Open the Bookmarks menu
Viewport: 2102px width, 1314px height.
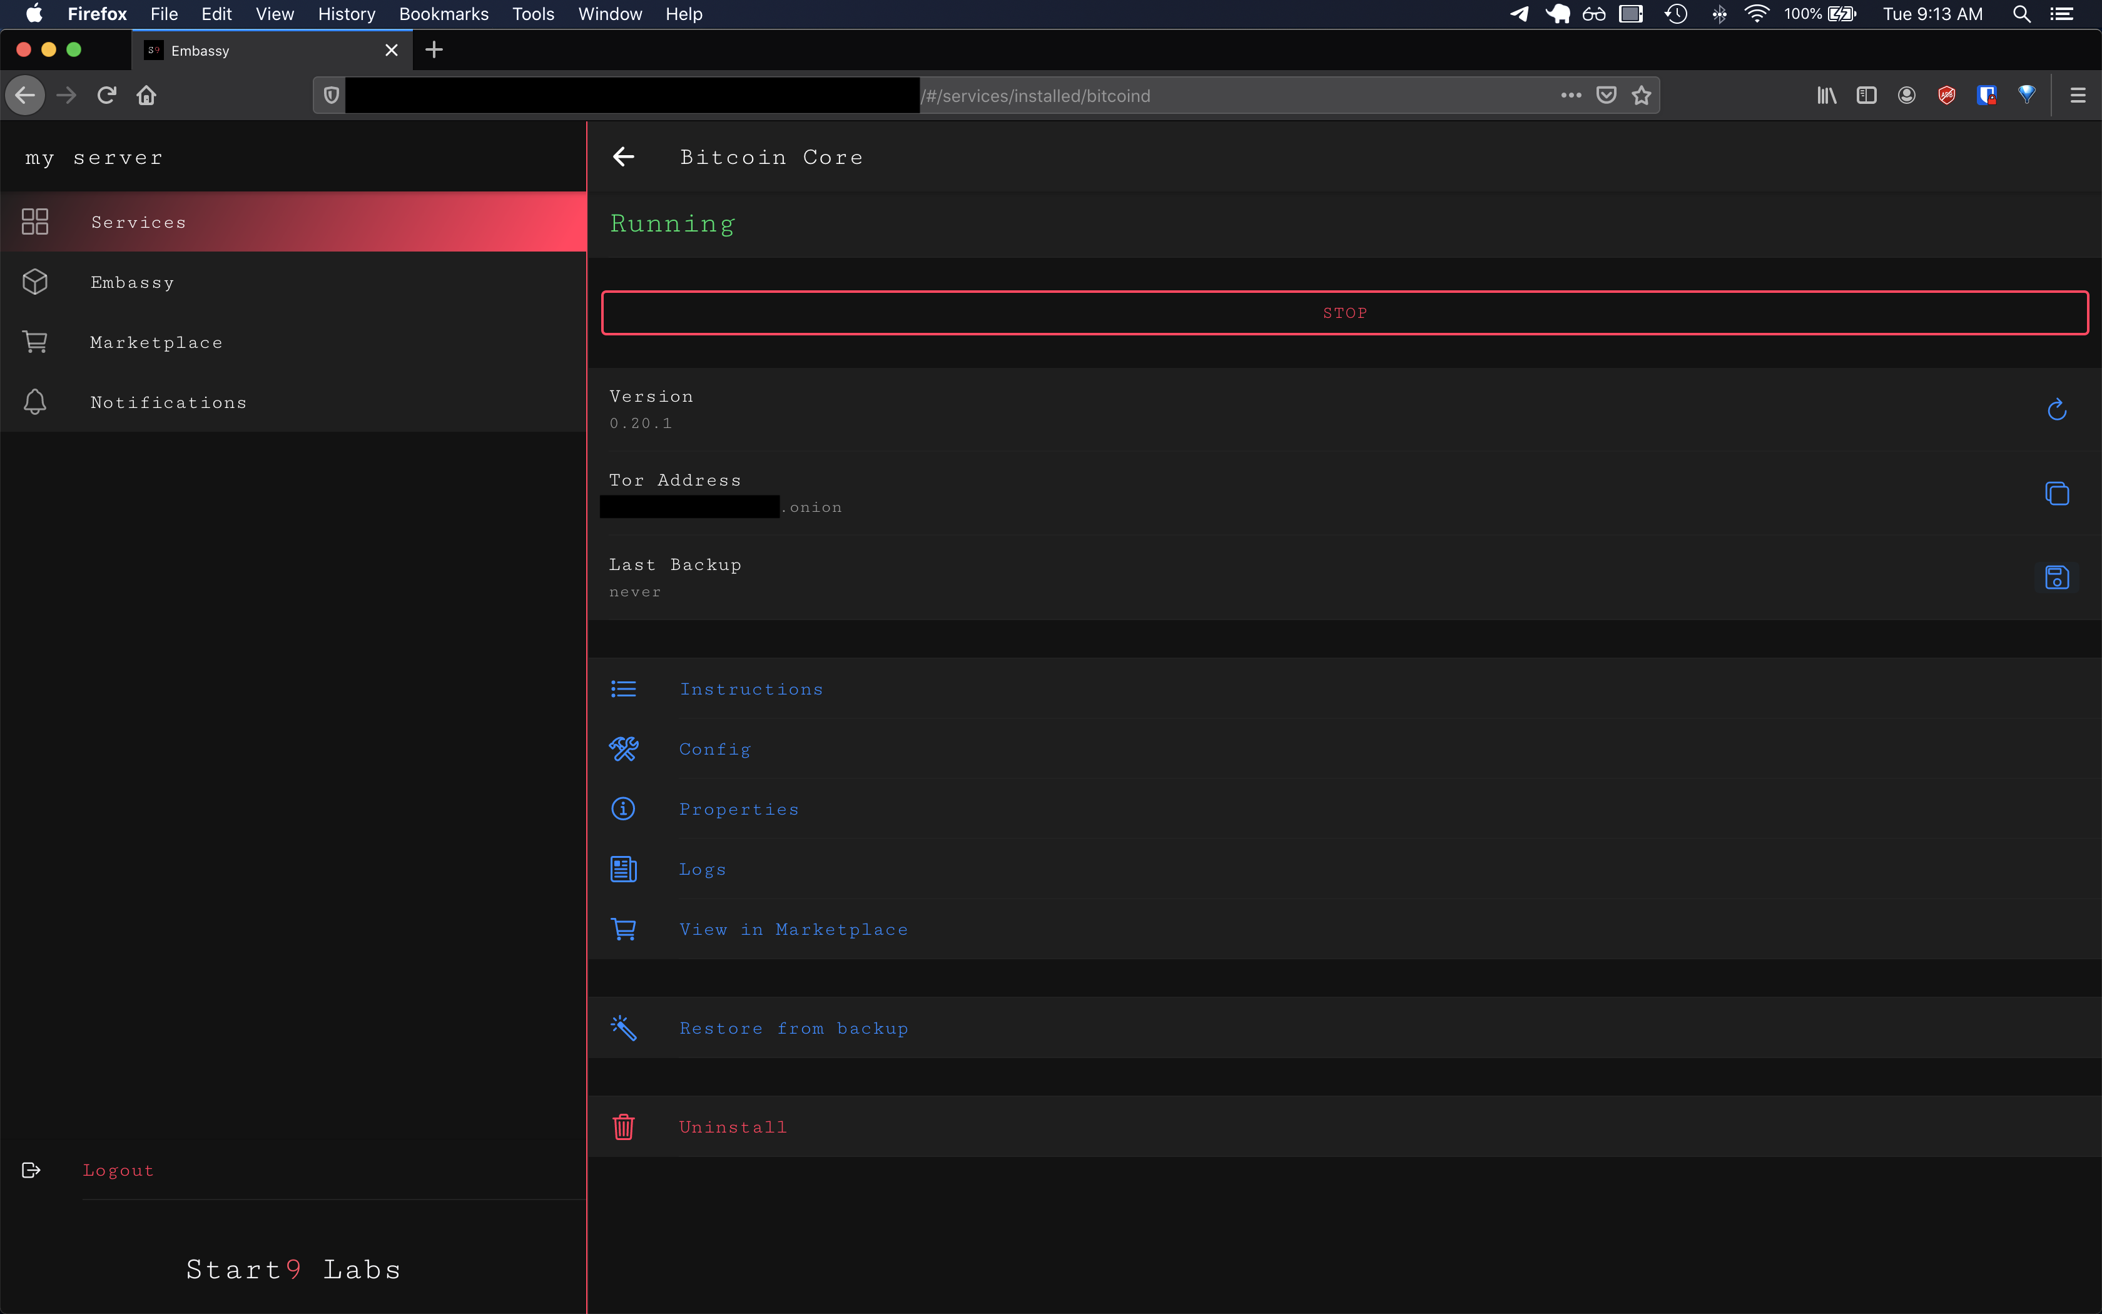pyautogui.click(x=443, y=14)
